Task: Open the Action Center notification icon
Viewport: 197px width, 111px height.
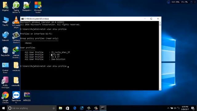Action: coord(193,108)
